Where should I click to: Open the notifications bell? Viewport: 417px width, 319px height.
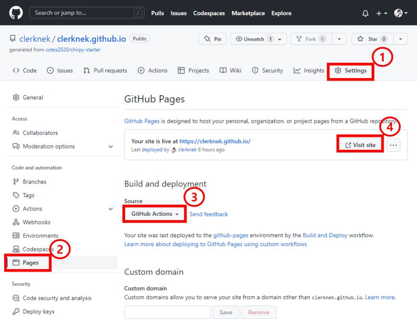365,12
